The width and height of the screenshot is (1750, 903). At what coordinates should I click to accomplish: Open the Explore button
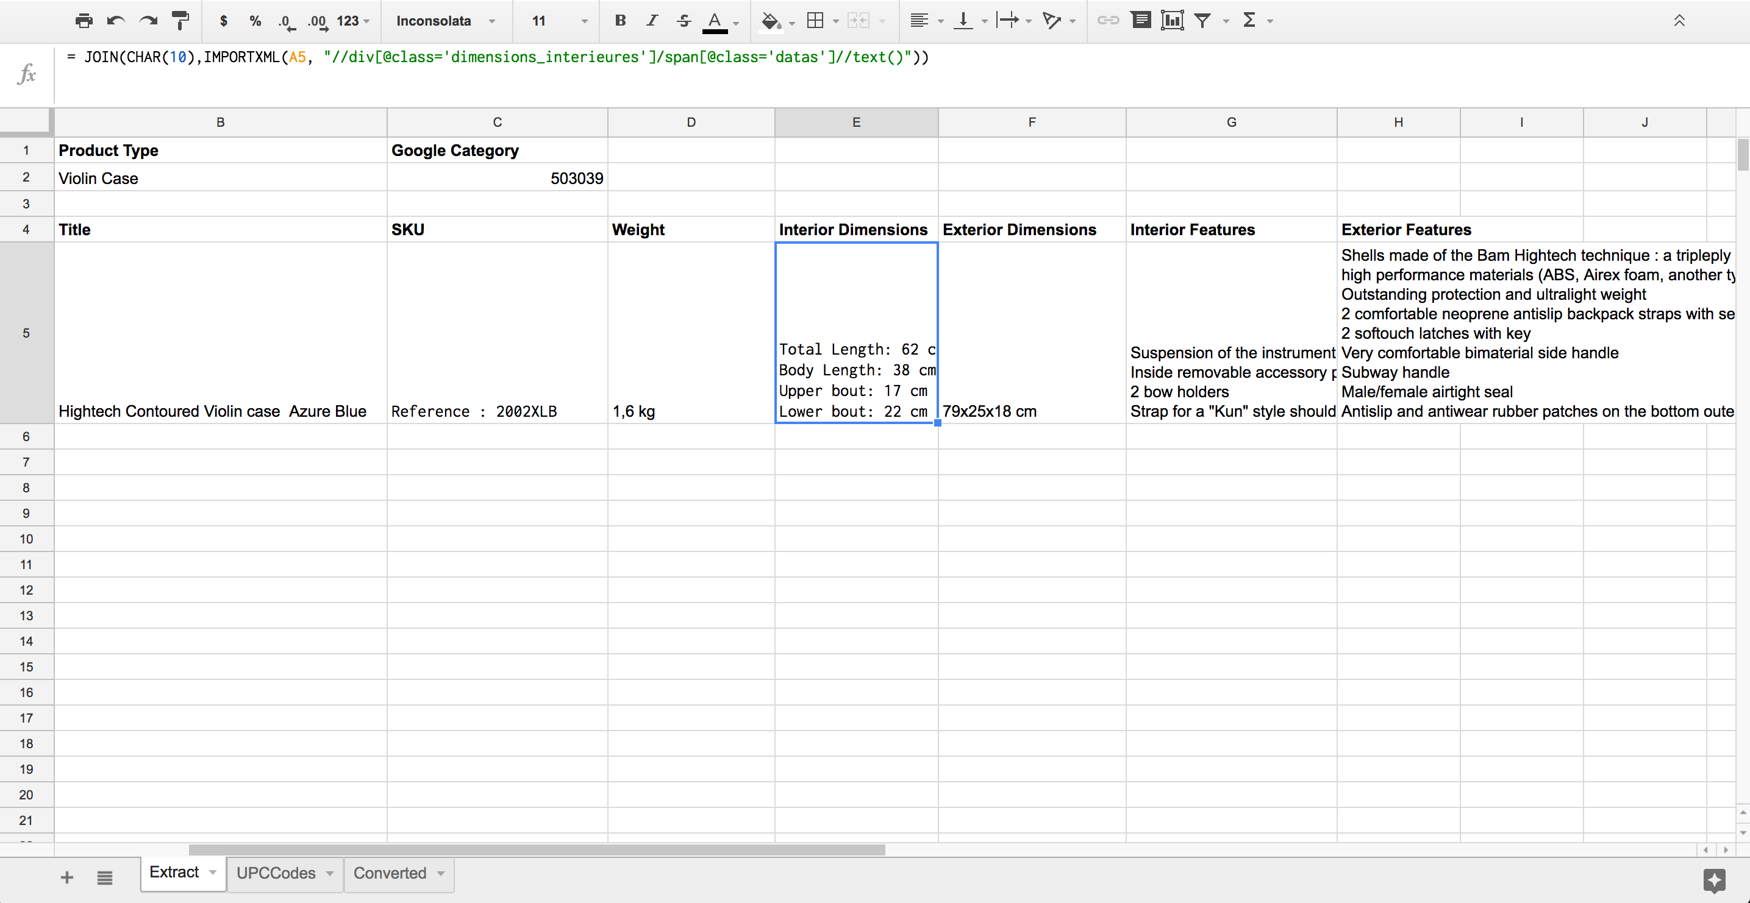click(1714, 880)
